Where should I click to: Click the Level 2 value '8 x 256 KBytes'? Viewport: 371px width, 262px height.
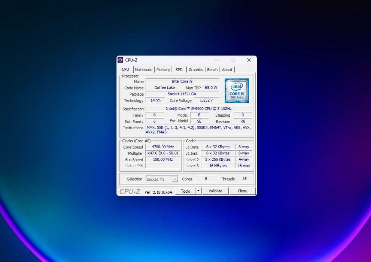pos(218,159)
